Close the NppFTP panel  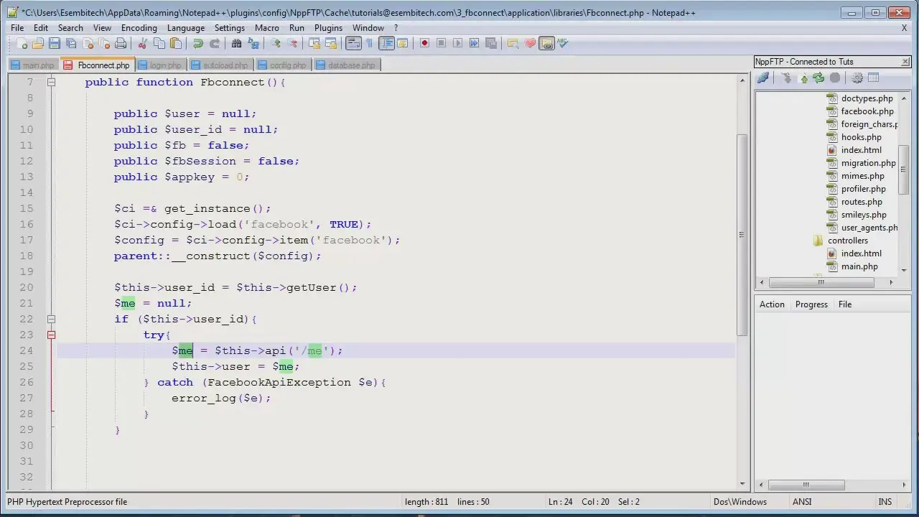[x=905, y=62]
